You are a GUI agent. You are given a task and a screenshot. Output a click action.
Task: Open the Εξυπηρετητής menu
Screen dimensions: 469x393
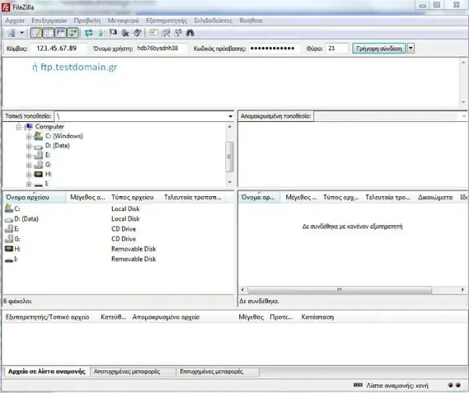pos(166,21)
